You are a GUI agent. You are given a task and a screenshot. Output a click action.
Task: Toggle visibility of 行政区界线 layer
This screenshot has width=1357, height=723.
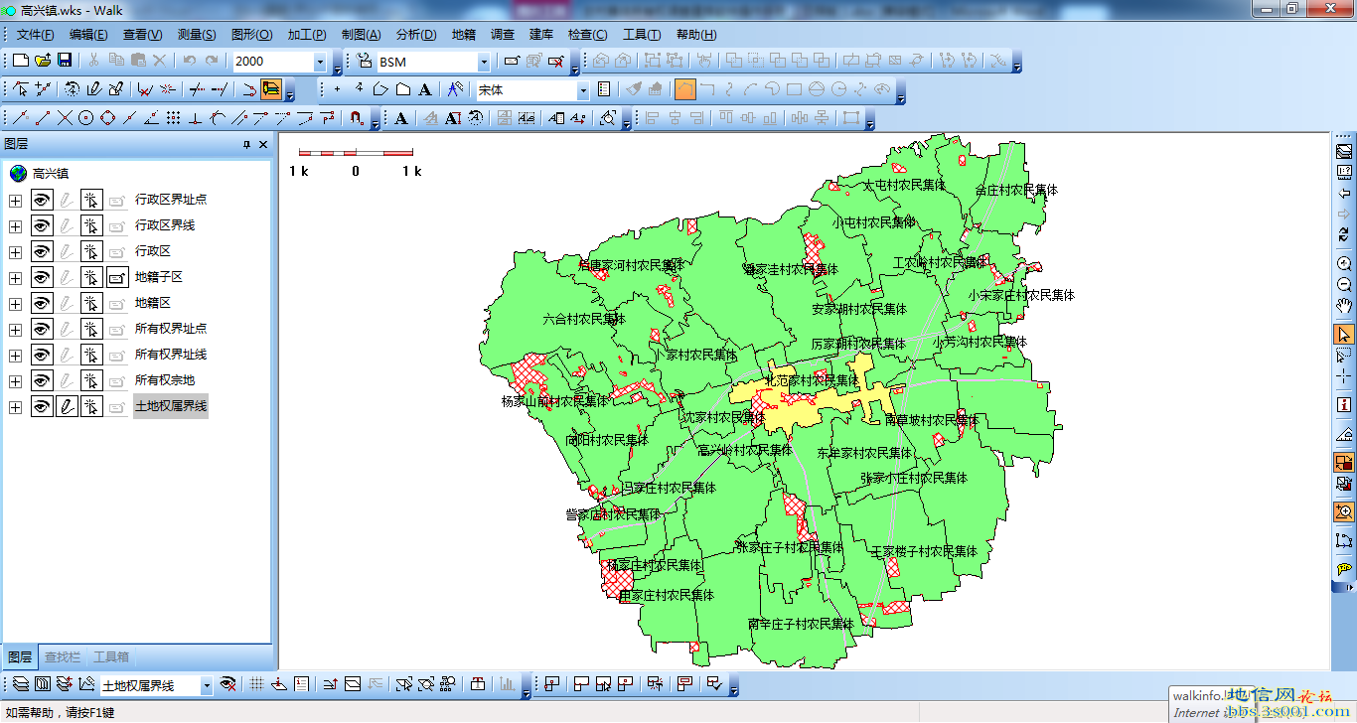click(x=42, y=225)
